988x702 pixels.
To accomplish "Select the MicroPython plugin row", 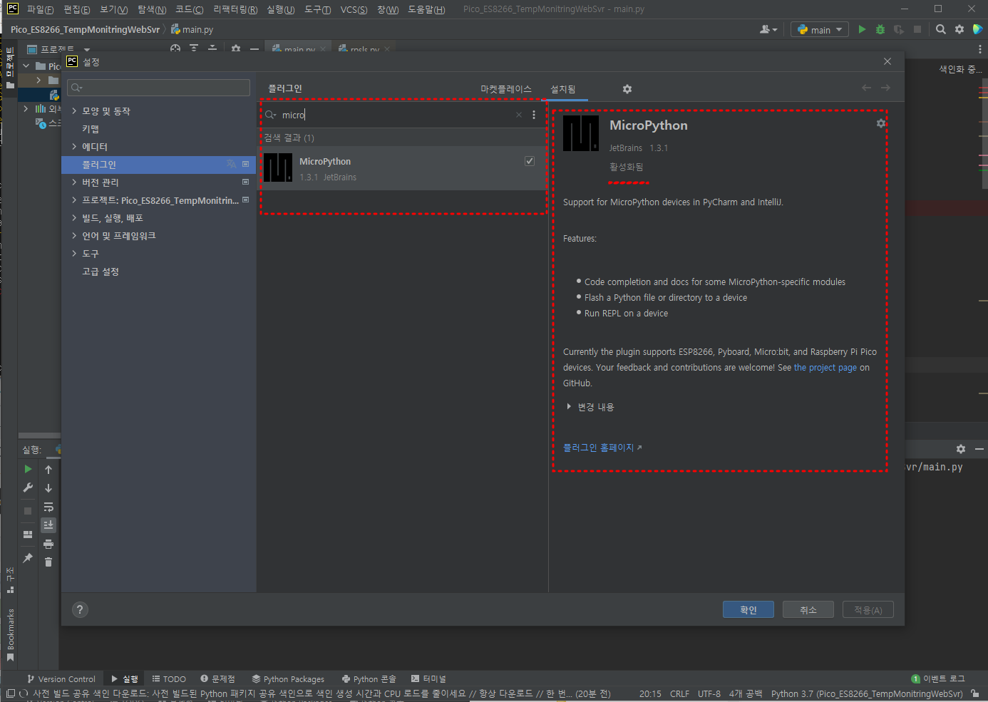I will pos(403,168).
